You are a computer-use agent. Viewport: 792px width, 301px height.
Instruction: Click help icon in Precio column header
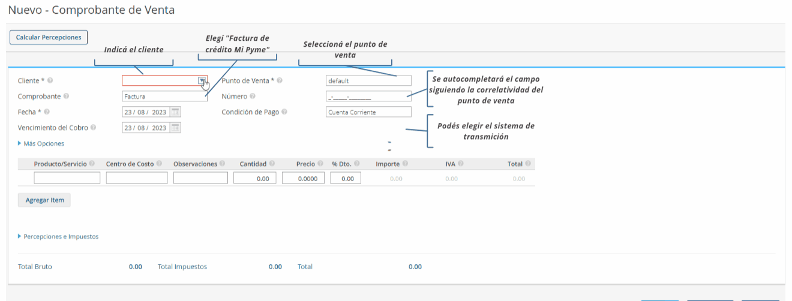[320, 164]
